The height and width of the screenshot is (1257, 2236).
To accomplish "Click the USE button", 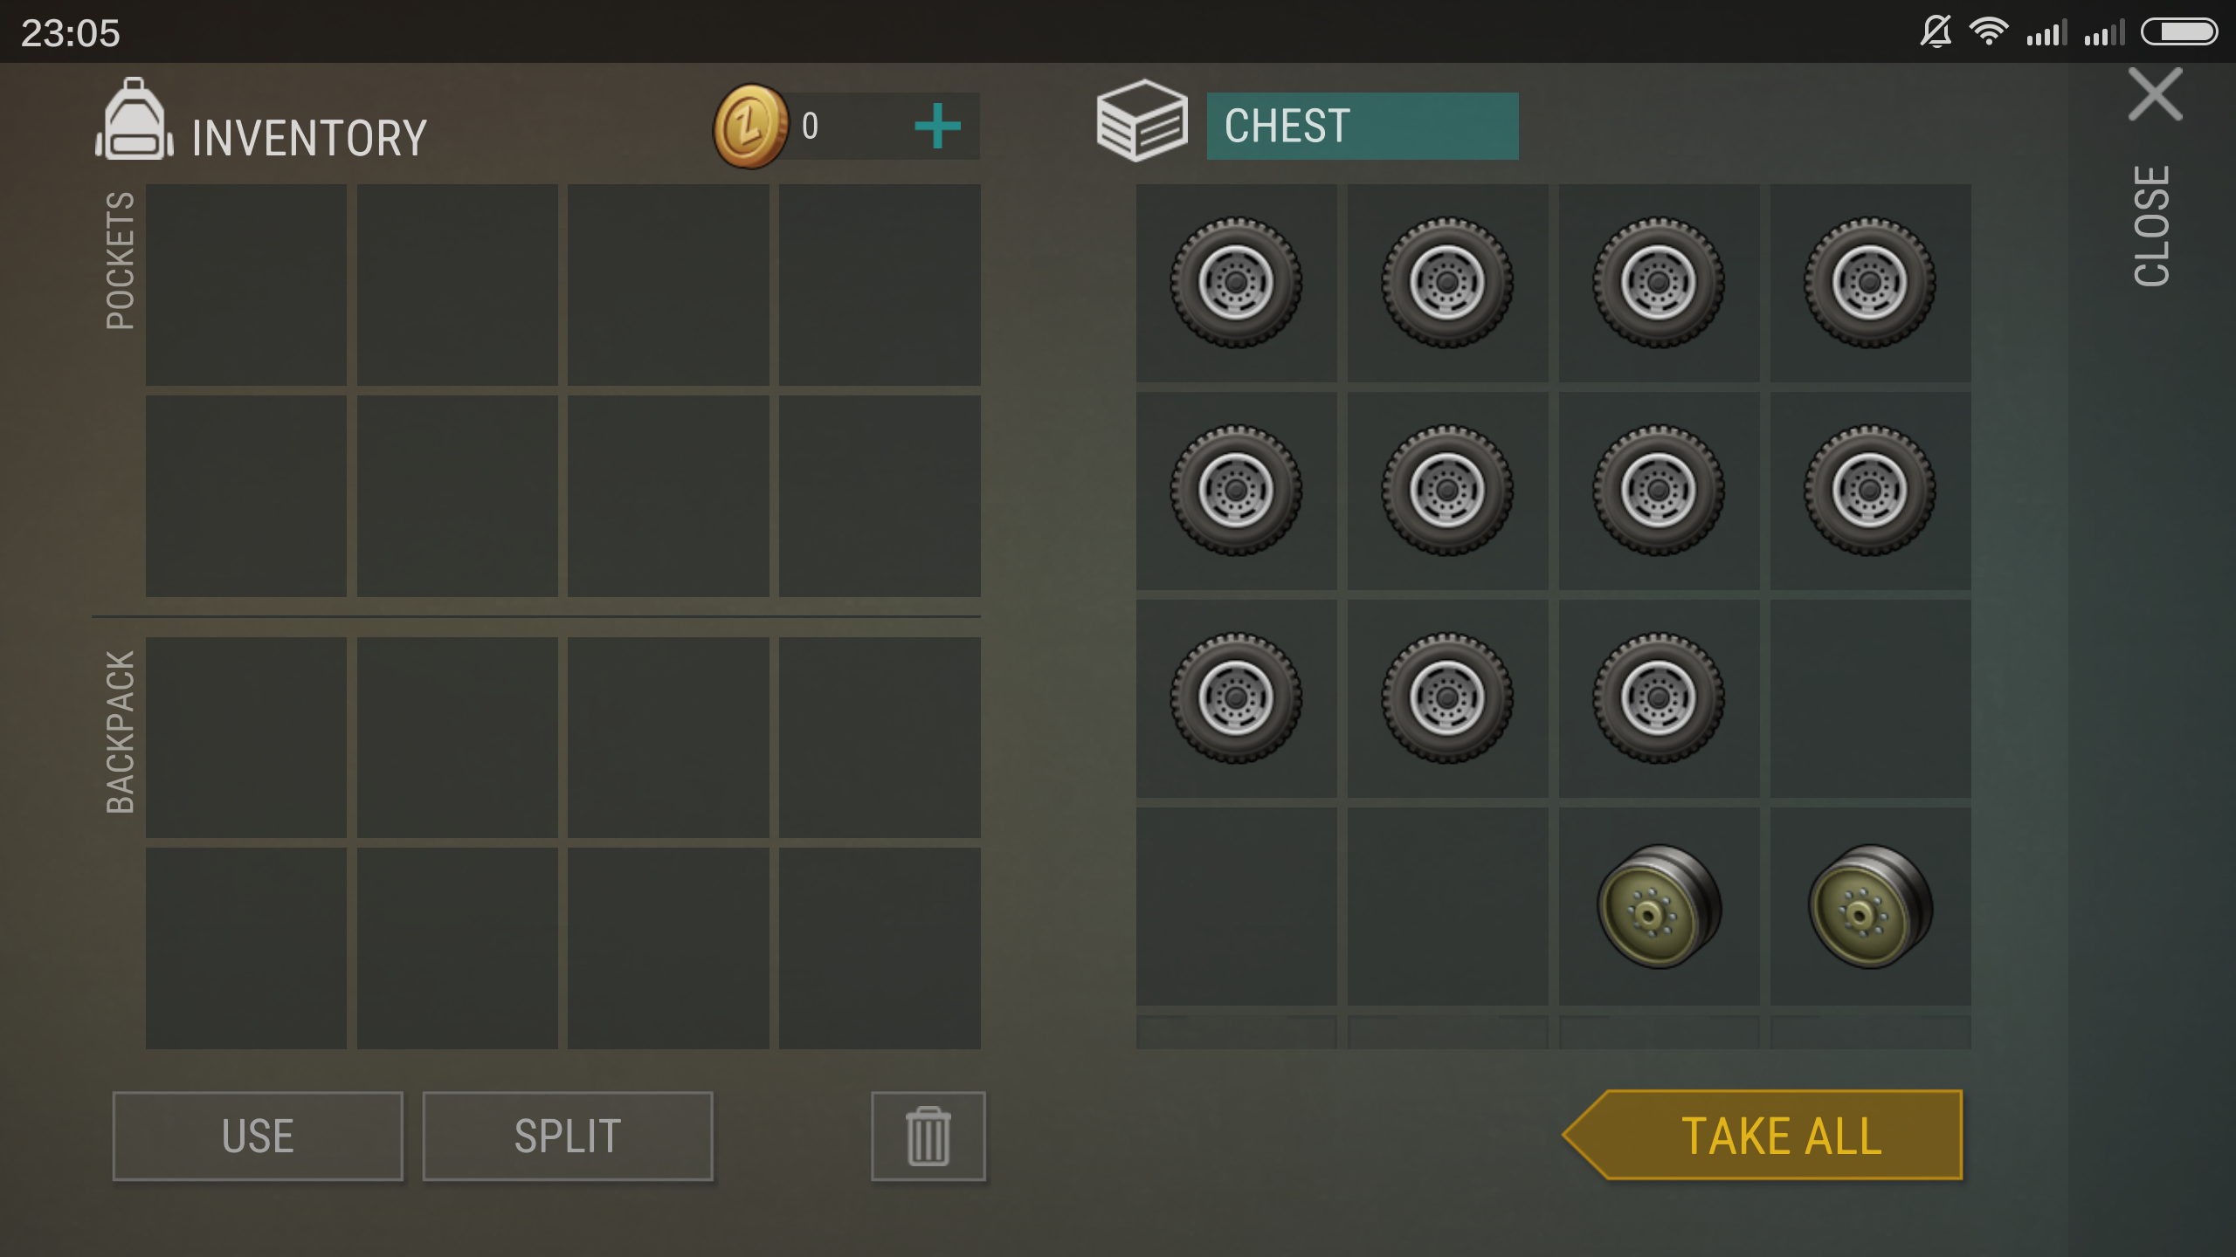I will pos(258,1136).
